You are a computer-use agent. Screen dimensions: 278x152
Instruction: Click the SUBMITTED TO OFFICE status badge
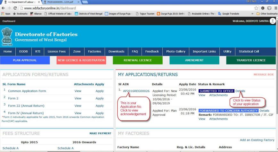217,91
